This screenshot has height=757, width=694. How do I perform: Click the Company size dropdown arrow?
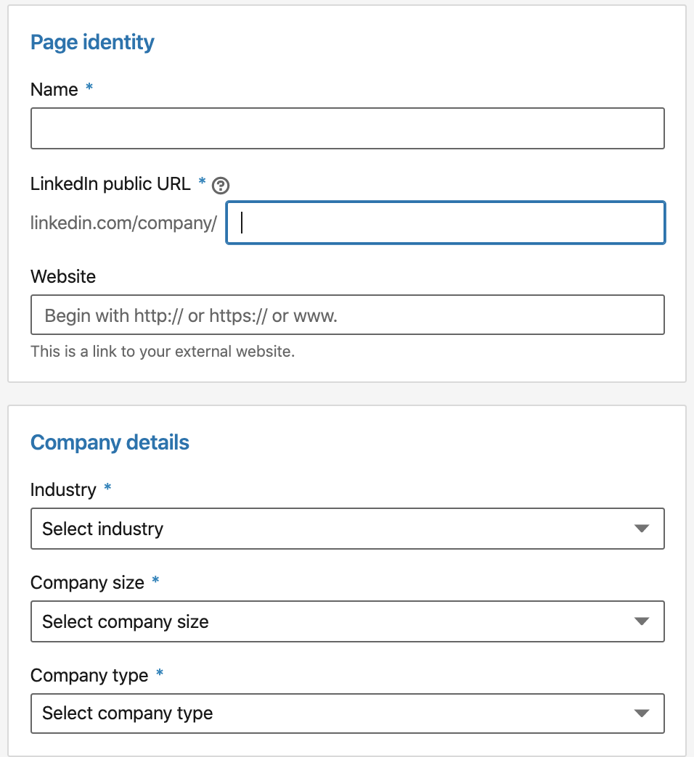pos(641,621)
